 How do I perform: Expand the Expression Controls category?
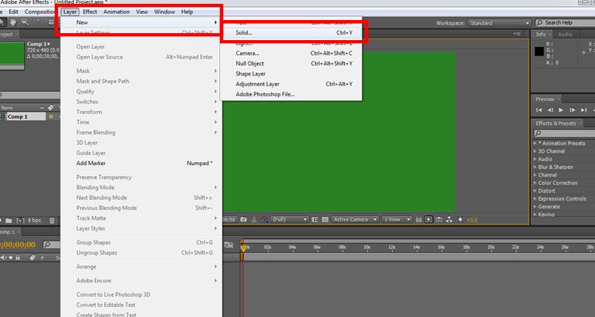(535, 199)
